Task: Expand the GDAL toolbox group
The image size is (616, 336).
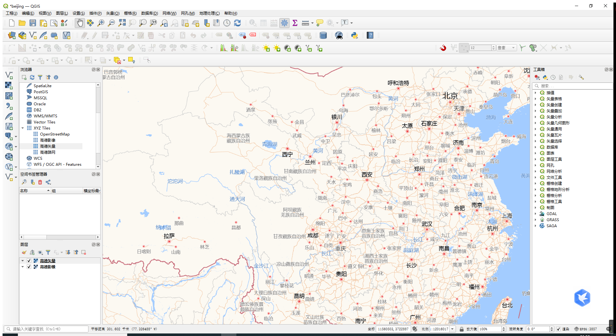Action: pyautogui.click(x=535, y=214)
